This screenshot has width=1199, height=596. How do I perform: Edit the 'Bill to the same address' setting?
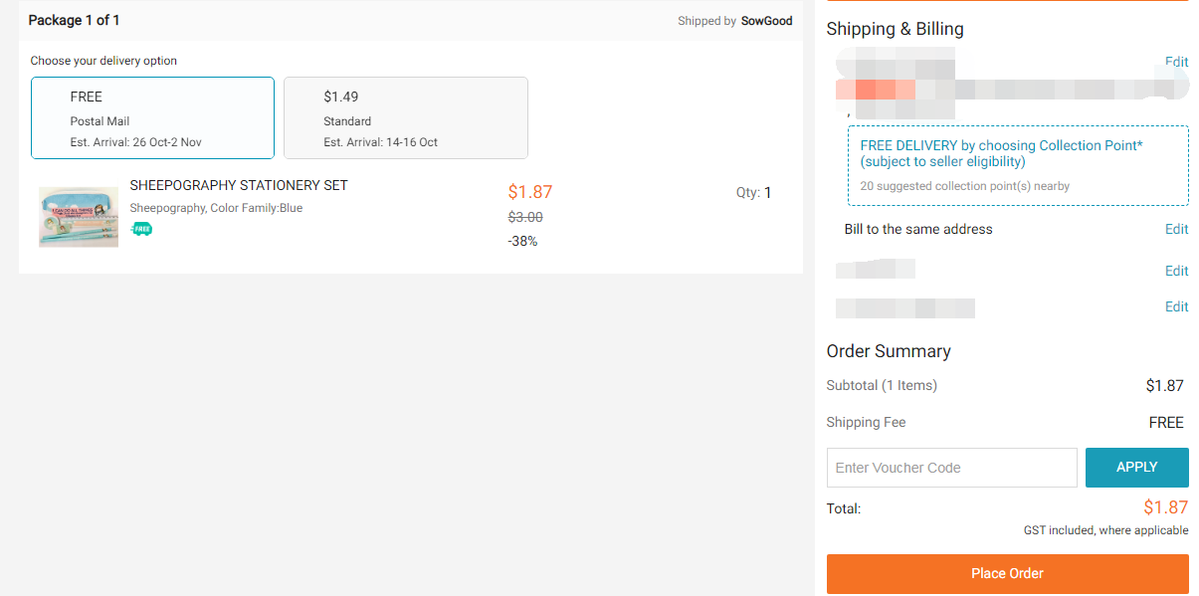point(1176,229)
